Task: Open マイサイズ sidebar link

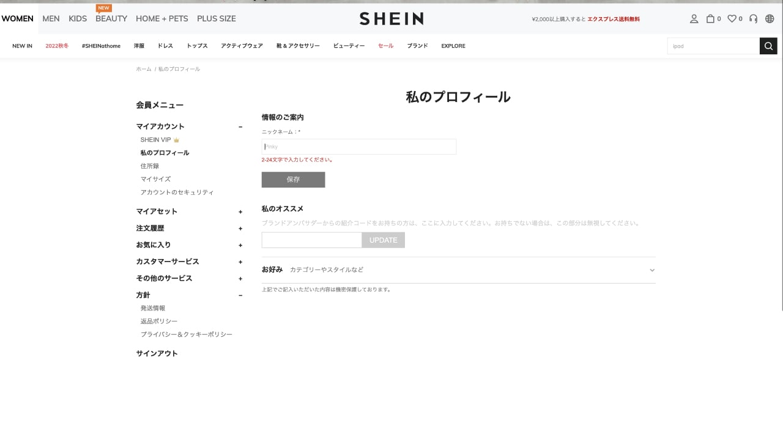Action: coord(155,179)
